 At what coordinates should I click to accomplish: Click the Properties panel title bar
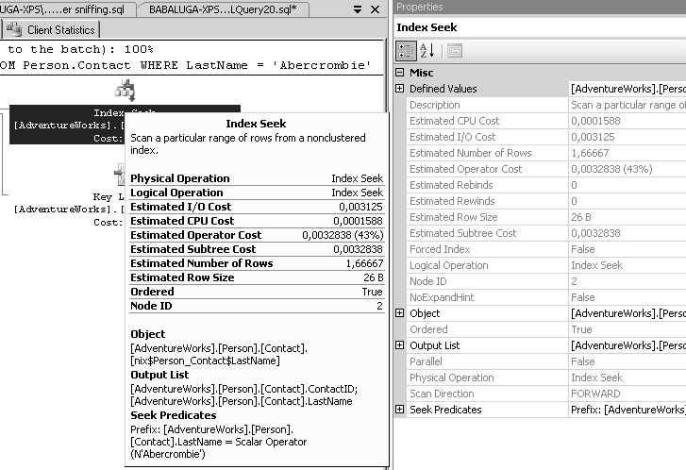[540, 7]
